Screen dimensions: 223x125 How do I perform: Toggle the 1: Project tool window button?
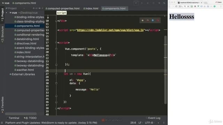click(2, 15)
